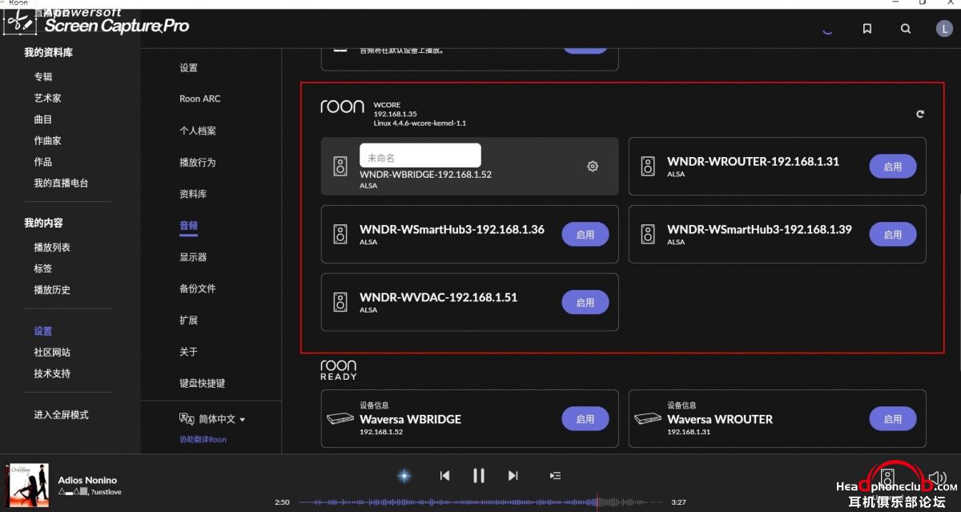
Task: Go to 作曲家 in library sidebar
Action: point(47,140)
